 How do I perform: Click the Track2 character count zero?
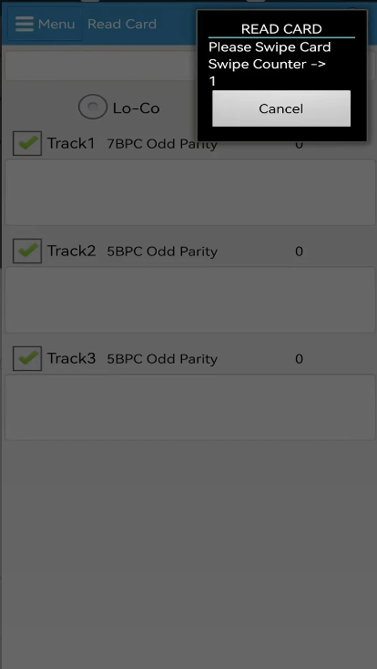[299, 252]
